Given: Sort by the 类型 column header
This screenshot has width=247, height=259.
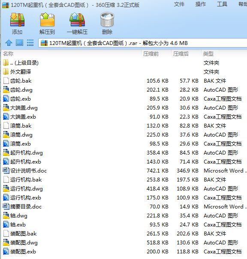Looking at the screenshot, I should click(208, 54).
